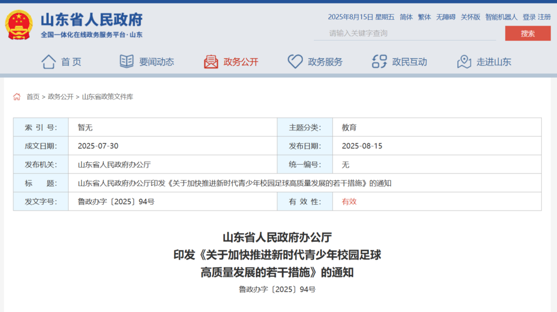
Task: Click the national emblem logo
Action: point(19,26)
